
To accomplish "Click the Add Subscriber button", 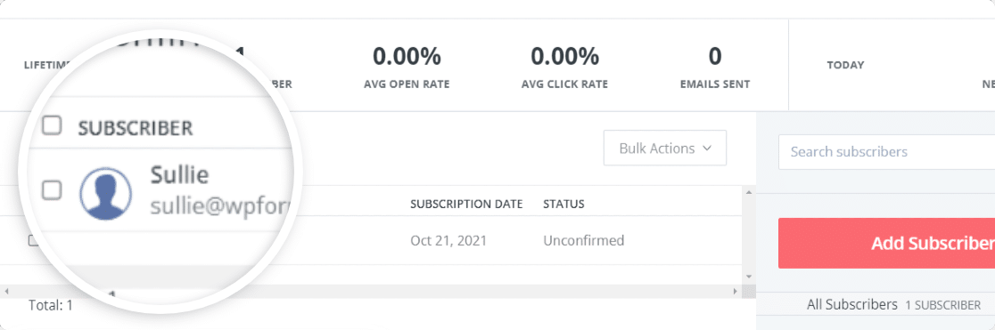I will pos(886,243).
